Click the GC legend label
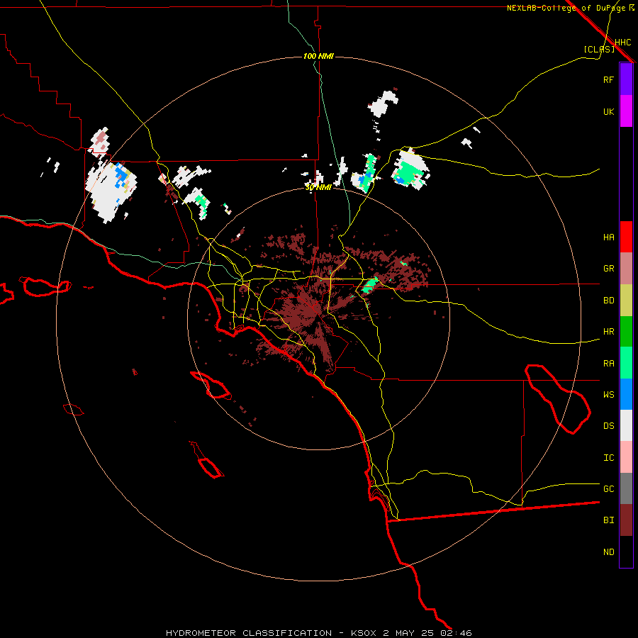The height and width of the screenshot is (638, 638). (x=608, y=488)
